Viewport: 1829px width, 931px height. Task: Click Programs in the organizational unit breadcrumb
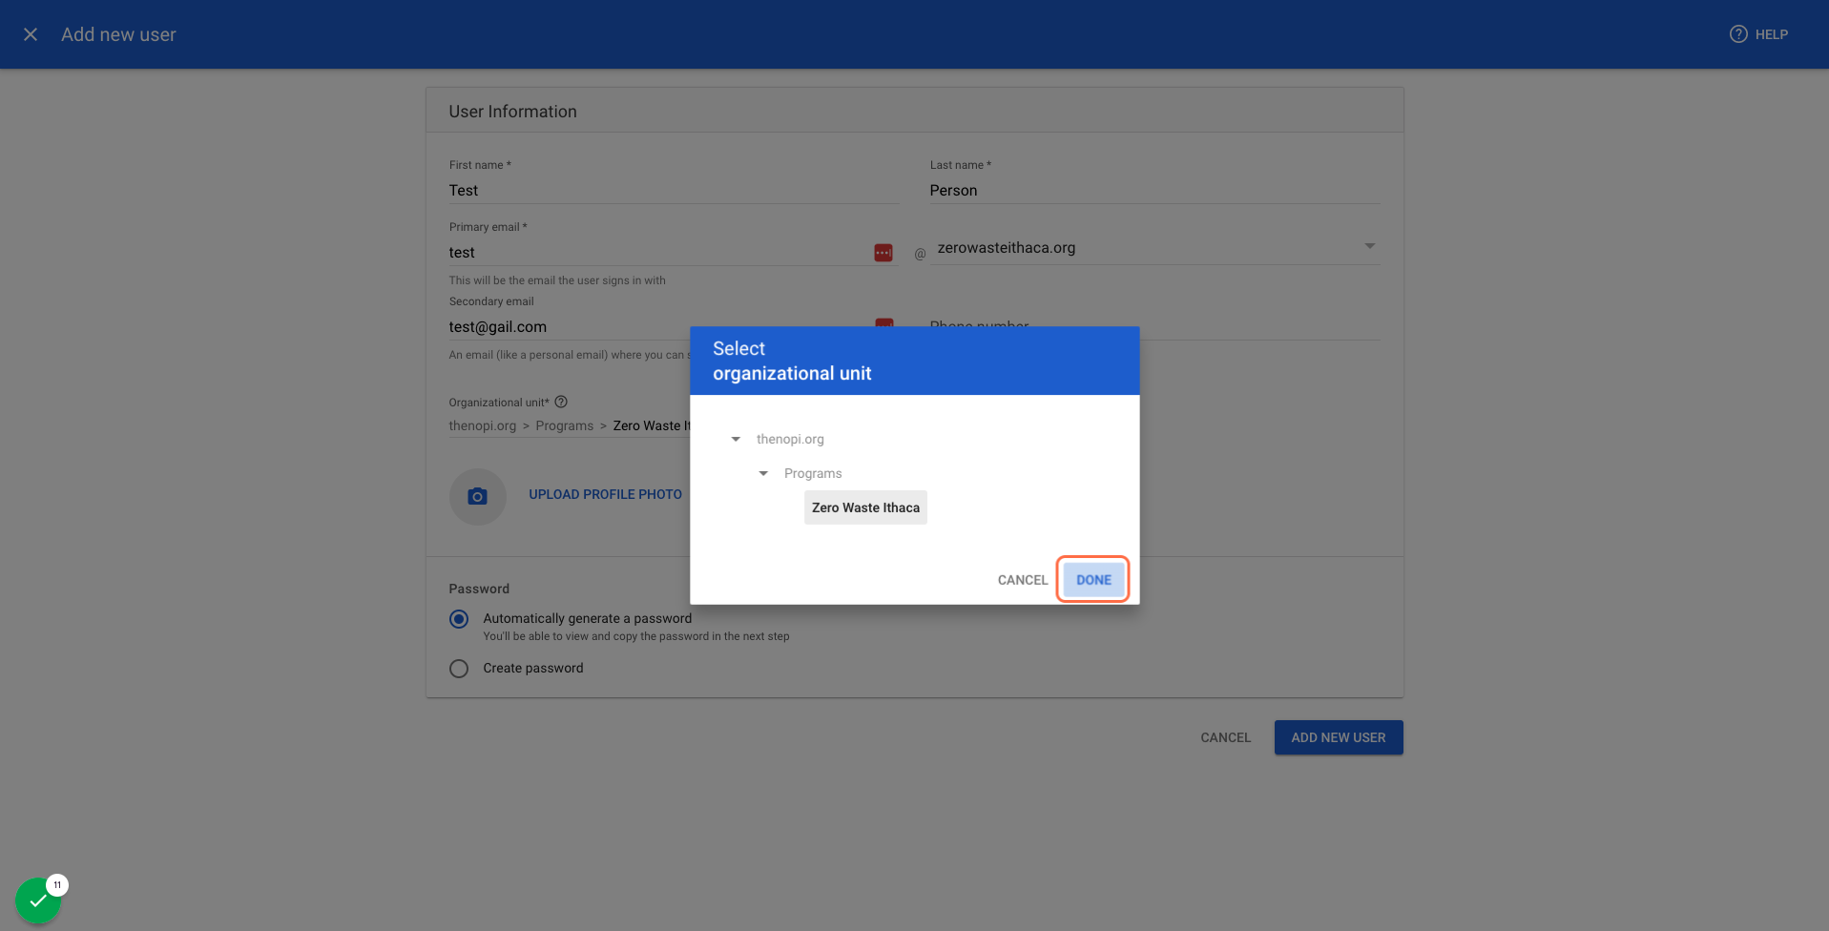click(565, 426)
